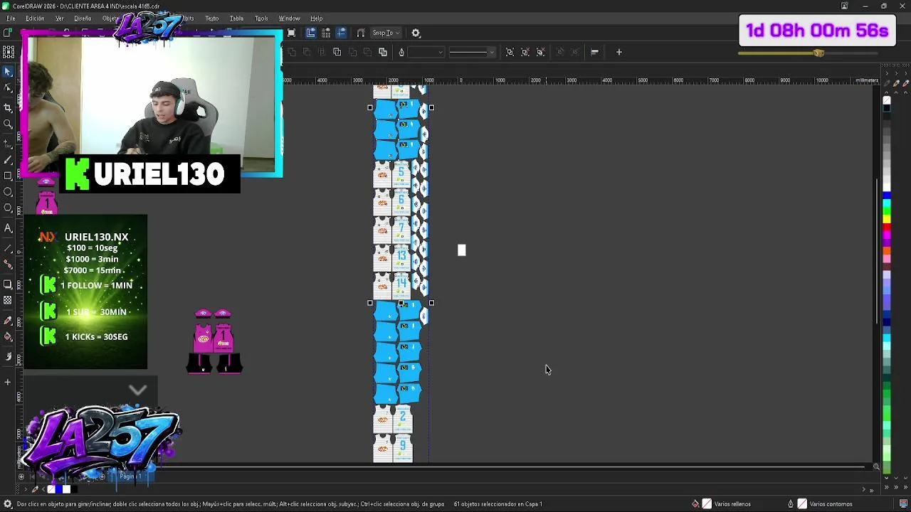Select the Polygon tool

[x=8, y=208]
